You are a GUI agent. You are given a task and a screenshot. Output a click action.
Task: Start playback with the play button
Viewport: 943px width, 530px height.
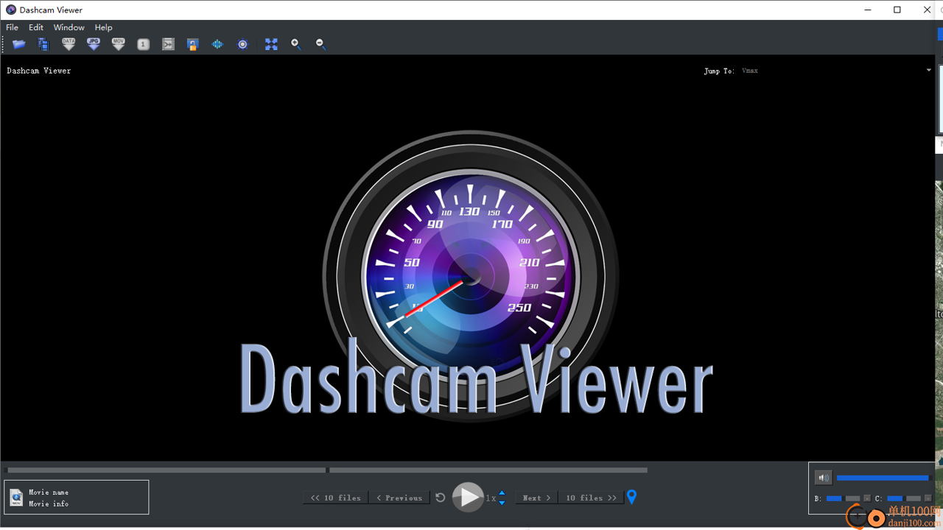click(x=468, y=498)
